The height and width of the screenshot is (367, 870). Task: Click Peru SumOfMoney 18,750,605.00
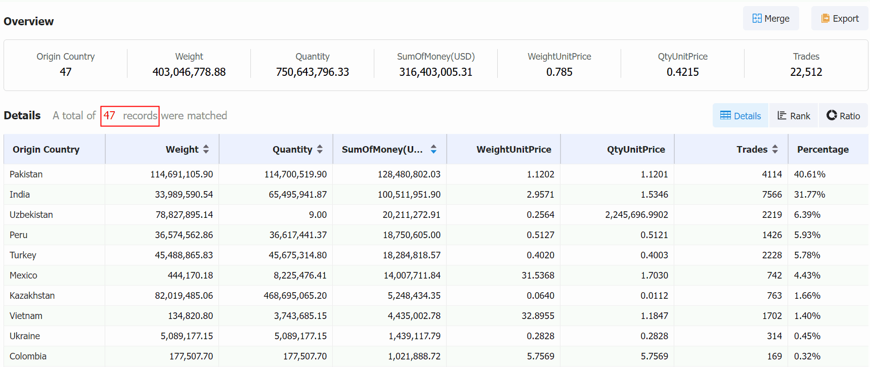tap(412, 235)
